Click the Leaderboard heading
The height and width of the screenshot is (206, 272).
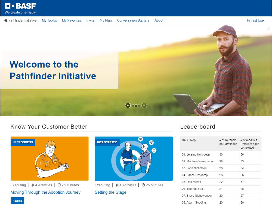coord(197,127)
